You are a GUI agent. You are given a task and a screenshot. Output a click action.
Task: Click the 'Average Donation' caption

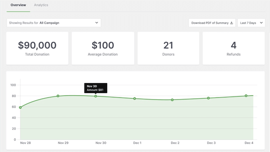(103, 54)
